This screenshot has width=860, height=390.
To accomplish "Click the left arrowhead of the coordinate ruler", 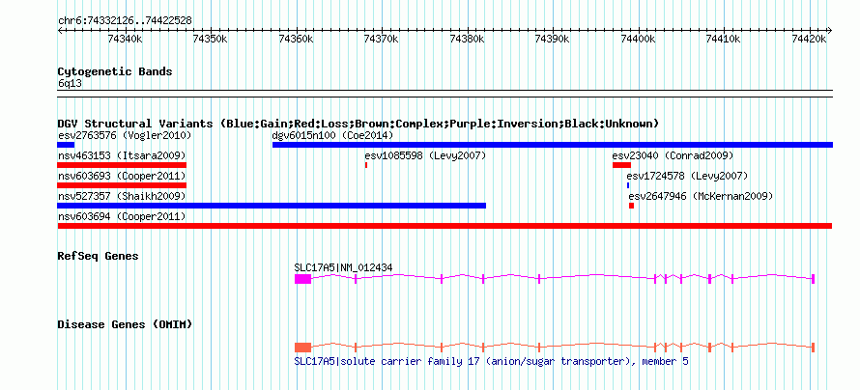I will (60, 30).
